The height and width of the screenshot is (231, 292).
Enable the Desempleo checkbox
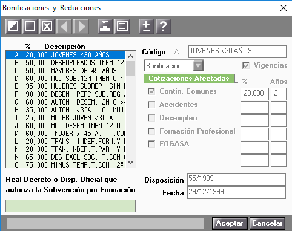pyautogui.click(x=151, y=118)
